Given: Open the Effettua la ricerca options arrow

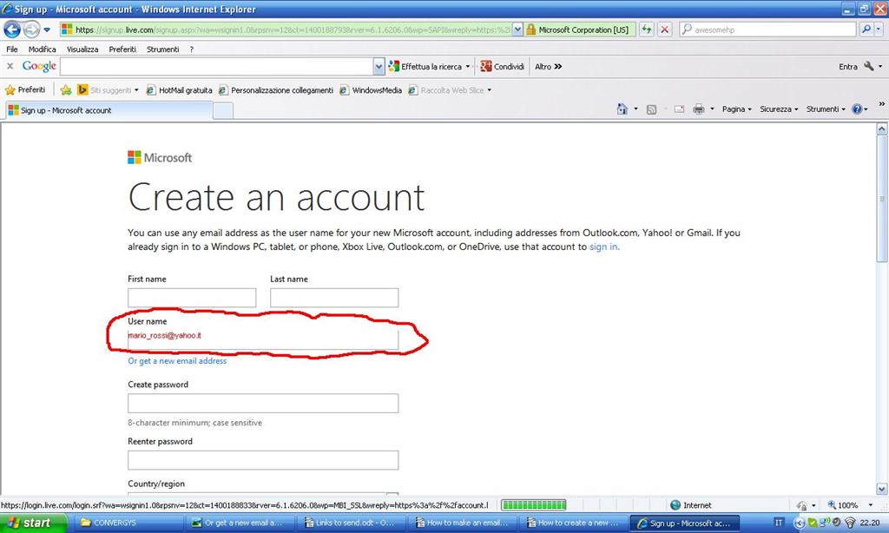Looking at the screenshot, I should coord(468,66).
